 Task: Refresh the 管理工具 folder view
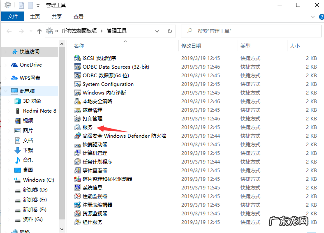[170, 31]
